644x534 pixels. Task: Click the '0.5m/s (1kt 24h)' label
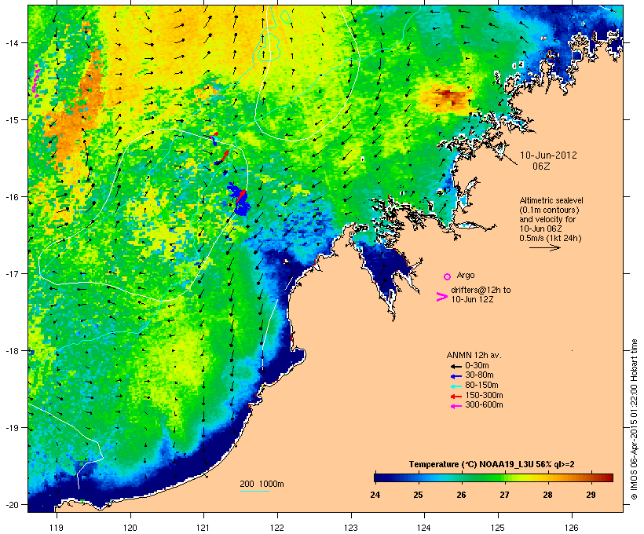551,238
